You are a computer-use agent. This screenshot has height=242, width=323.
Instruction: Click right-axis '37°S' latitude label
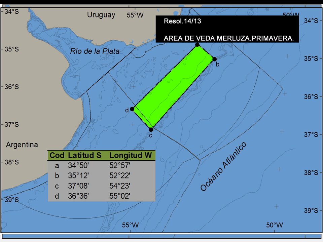point(311,134)
